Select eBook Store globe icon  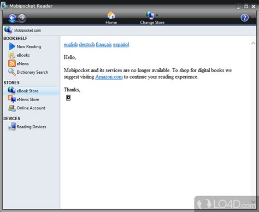tap(11, 90)
